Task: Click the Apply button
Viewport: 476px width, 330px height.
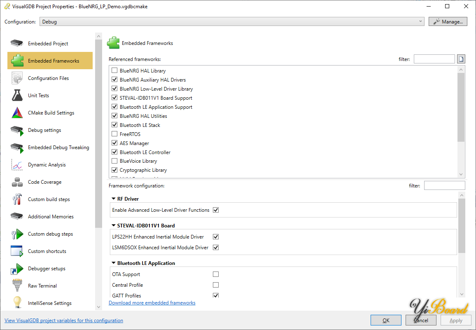Action: [456, 320]
